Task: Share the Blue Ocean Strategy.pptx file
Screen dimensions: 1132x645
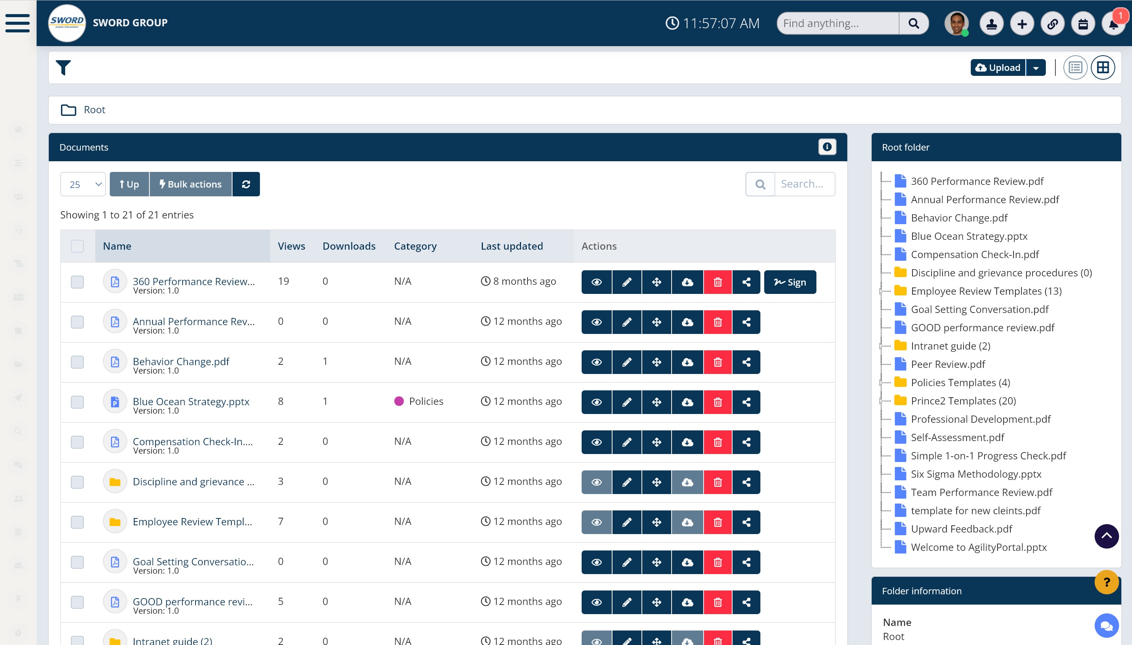Action: [x=746, y=402]
